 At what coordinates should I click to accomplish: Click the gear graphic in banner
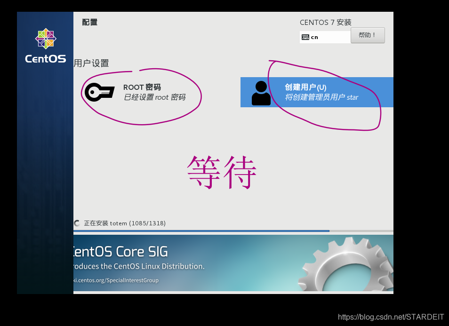point(345,264)
